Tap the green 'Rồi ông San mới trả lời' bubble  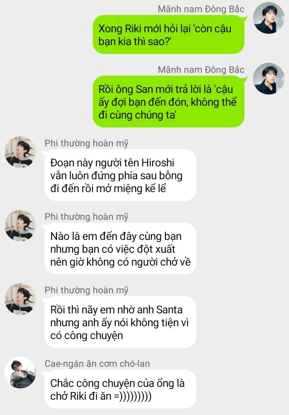169,102
